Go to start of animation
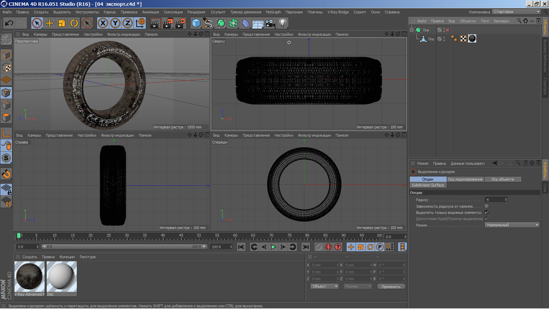549x309 pixels. click(241, 247)
